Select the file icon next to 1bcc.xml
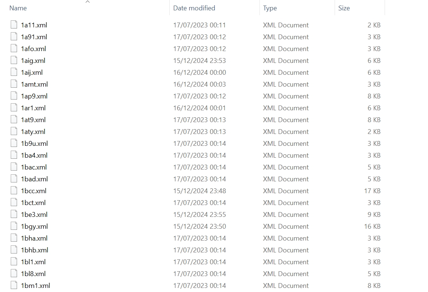428x292 pixels. coord(14,190)
